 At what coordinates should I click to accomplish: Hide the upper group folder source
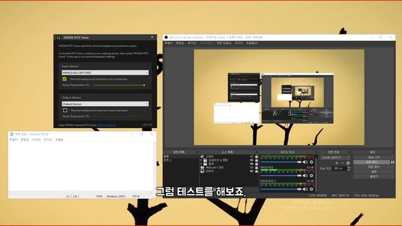tap(251, 160)
